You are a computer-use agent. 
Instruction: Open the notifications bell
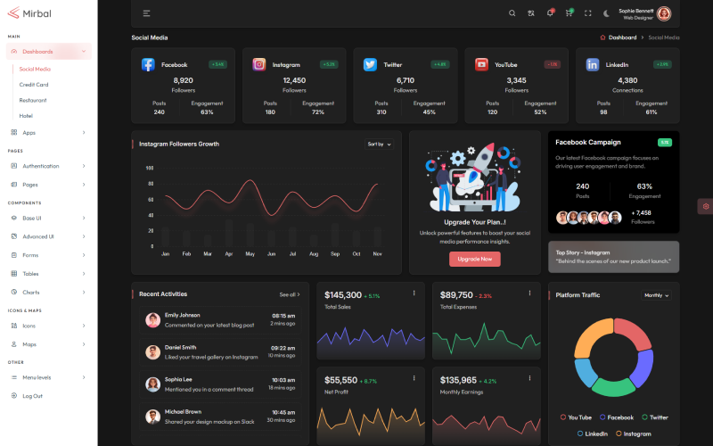coord(550,13)
